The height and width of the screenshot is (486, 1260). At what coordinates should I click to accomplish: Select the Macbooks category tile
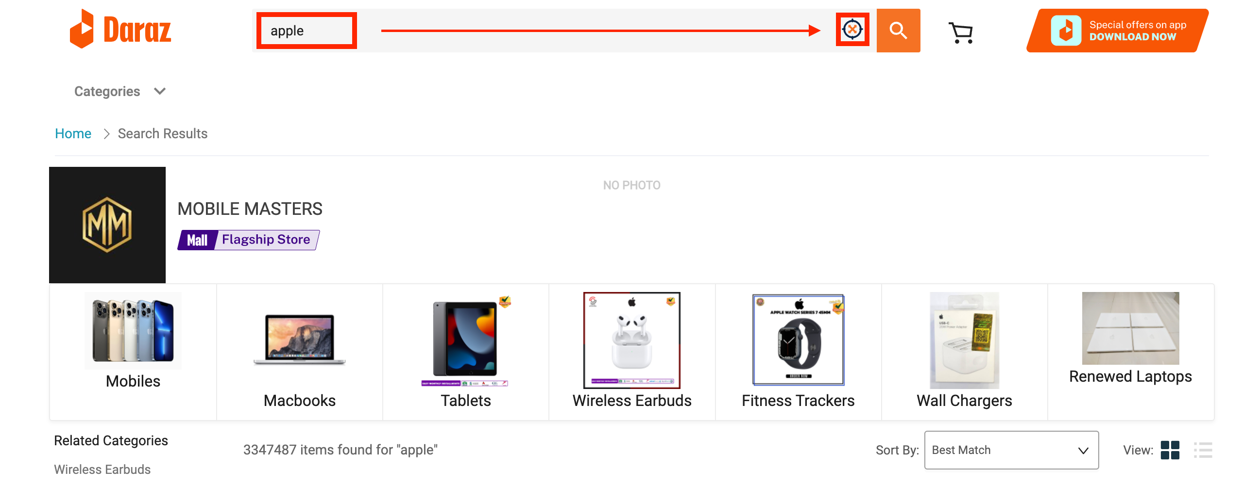coord(299,352)
